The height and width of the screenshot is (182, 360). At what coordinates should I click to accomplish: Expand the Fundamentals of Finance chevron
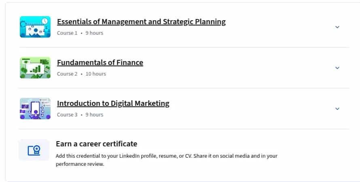337,68
